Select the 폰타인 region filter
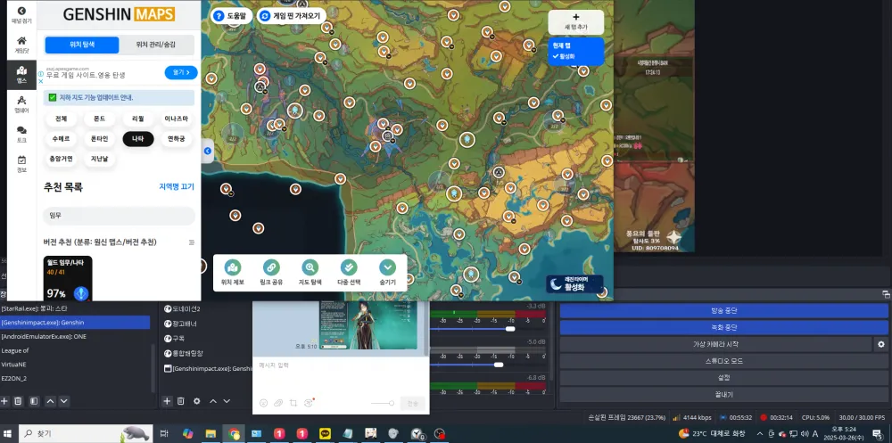Image resolution: width=892 pixels, height=443 pixels. 99,139
